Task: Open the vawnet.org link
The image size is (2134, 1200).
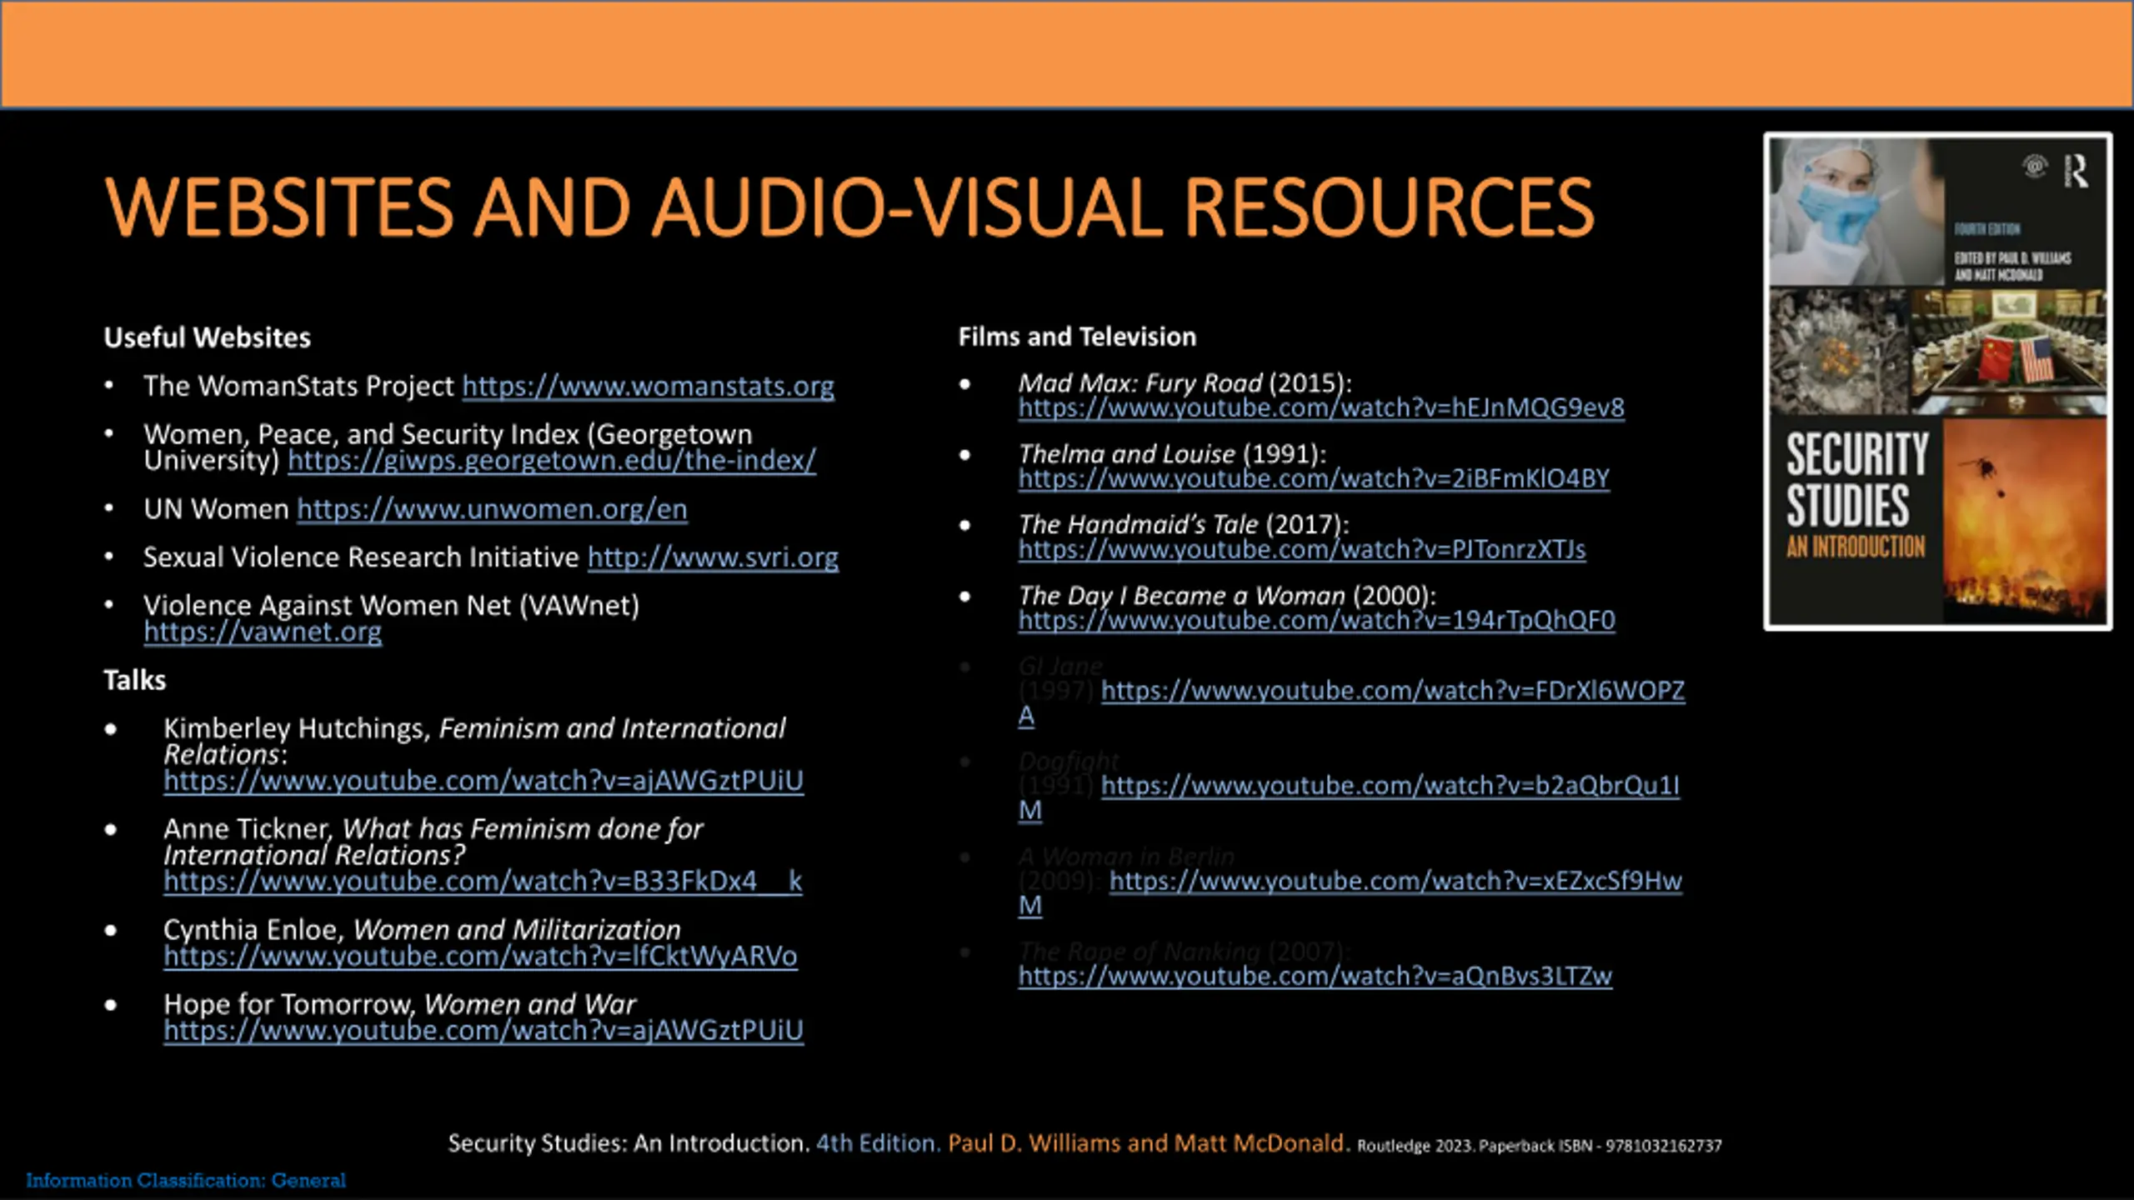Action: point(263,632)
